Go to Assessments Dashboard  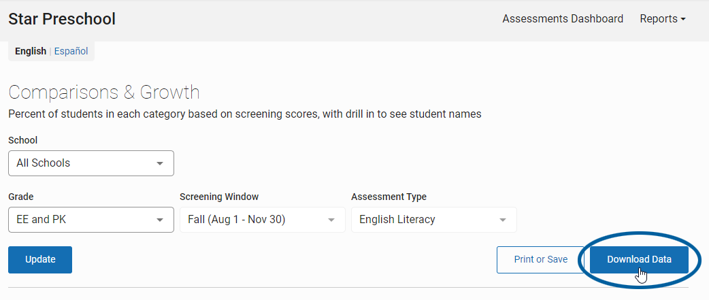pos(563,19)
